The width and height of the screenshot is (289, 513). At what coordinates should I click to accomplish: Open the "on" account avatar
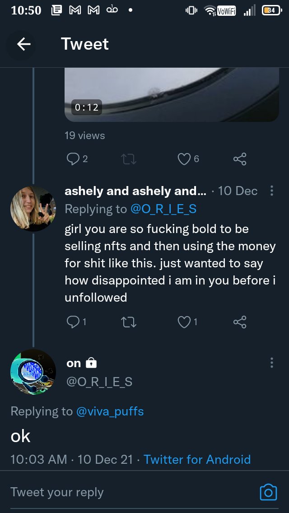(33, 372)
